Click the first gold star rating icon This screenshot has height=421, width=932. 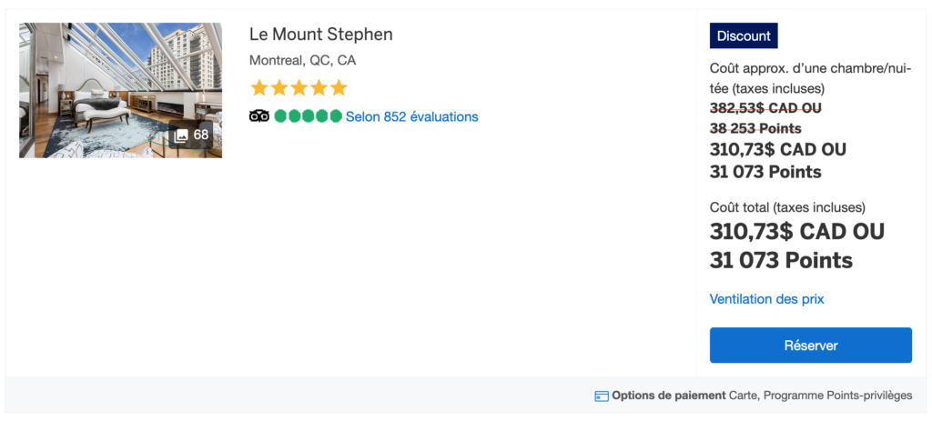(259, 88)
